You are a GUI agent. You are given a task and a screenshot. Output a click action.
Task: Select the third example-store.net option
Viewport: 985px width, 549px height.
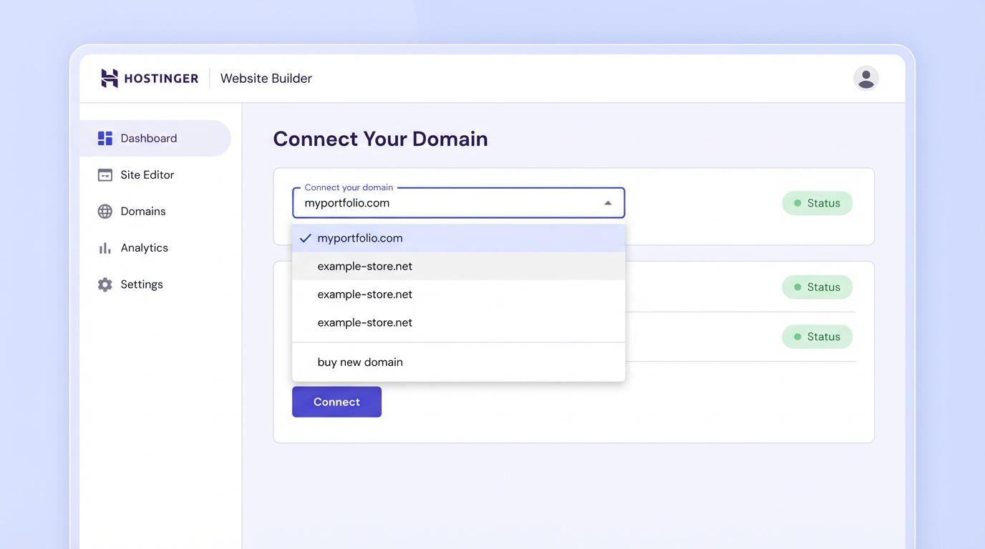[365, 322]
